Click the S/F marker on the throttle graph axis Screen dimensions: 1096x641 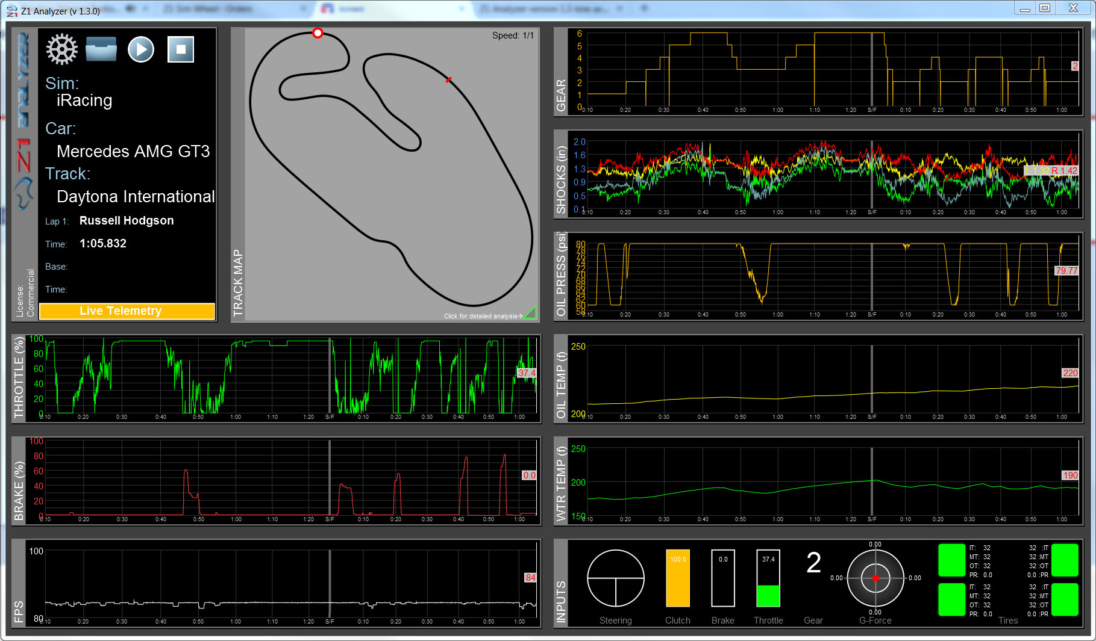coord(330,417)
